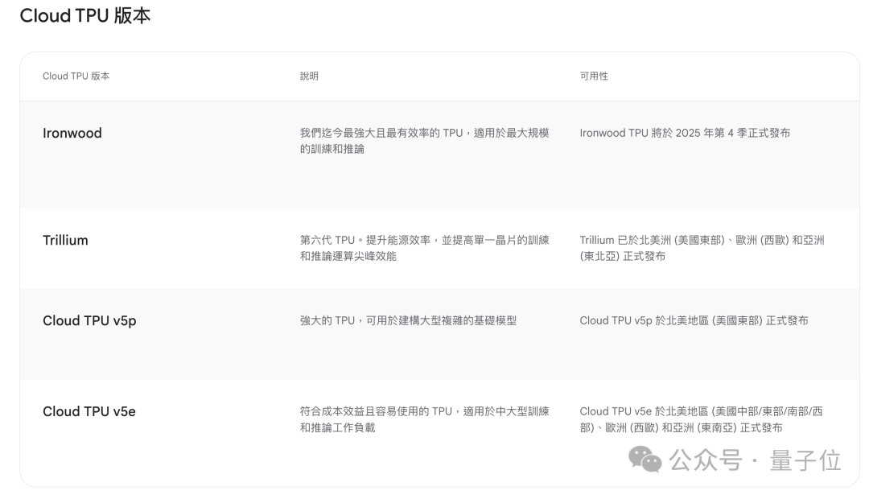Viewport: 869px width, 495px height.
Task: Click the large Cloud TPU 版本 page heading
Action: click(84, 16)
